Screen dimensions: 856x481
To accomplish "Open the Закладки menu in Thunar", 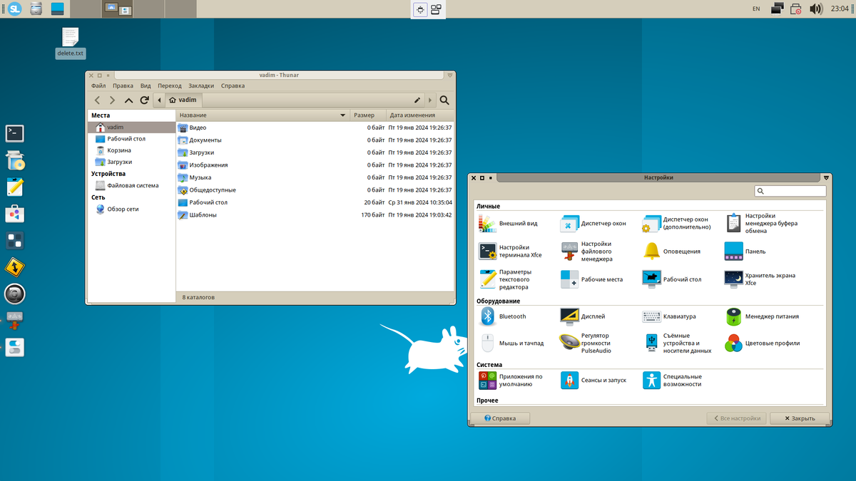I will pyautogui.click(x=201, y=85).
